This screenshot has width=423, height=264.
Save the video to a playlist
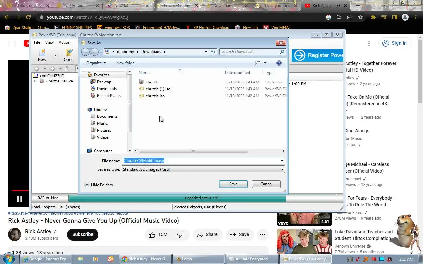[239, 234]
